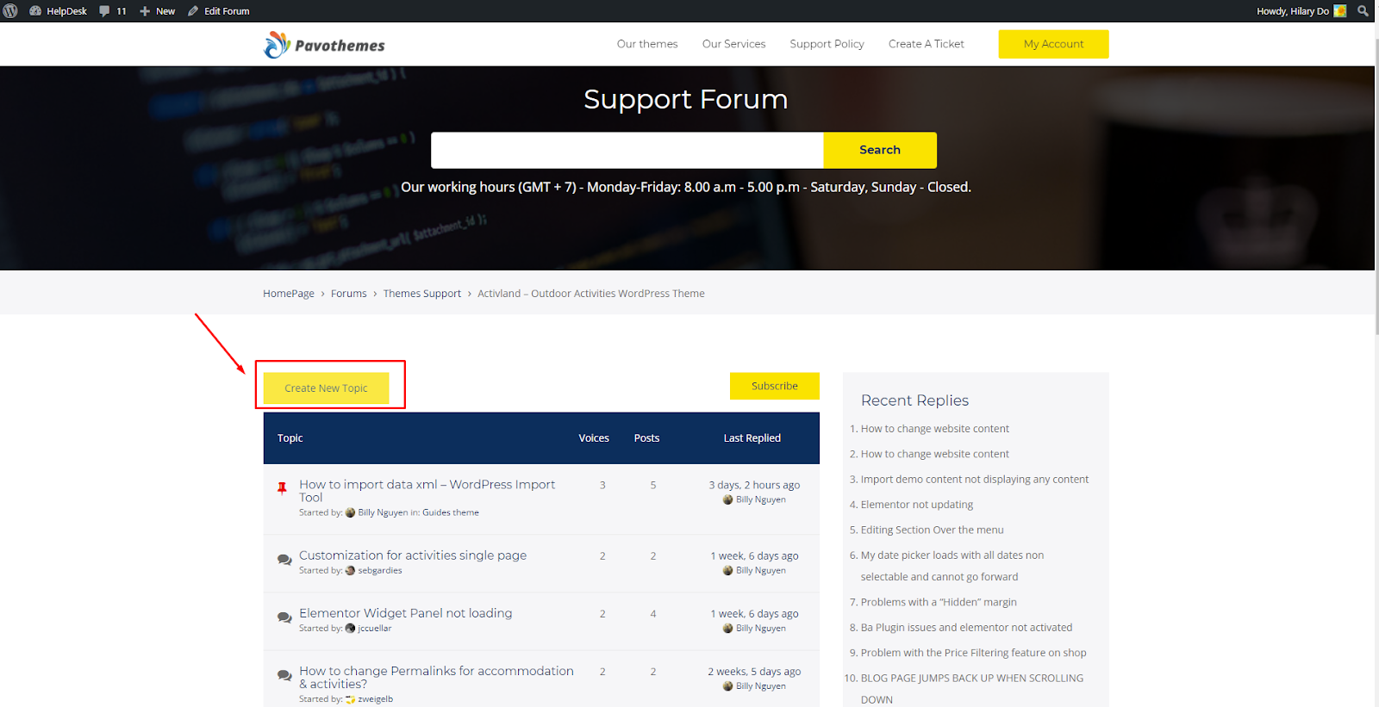This screenshot has width=1379, height=707.
Task: Open the WordPress logo menu
Action: tap(10, 11)
